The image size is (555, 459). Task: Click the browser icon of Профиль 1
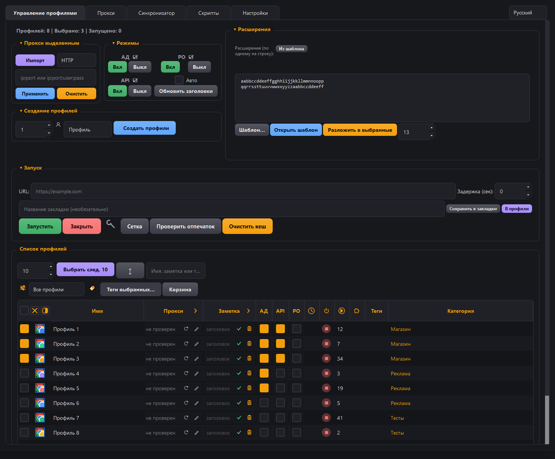pyautogui.click(x=40, y=329)
